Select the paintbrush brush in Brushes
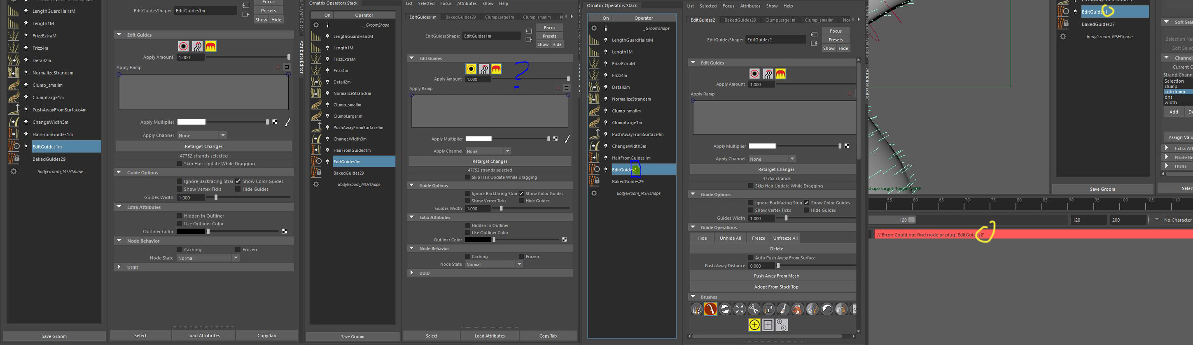 pyautogui.click(x=783, y=309)
